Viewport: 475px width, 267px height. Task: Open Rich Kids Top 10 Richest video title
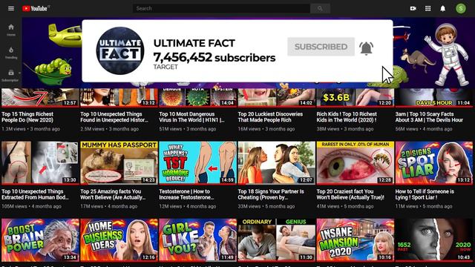point(347,117)
